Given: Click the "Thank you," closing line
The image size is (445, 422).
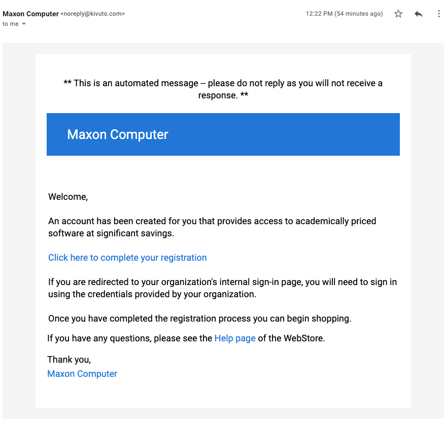Looking at the screenshot, I should click(69, 359).
